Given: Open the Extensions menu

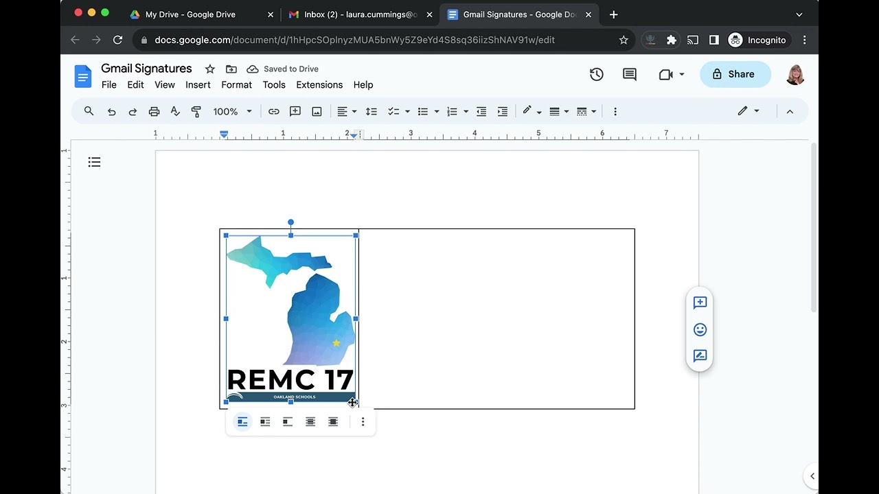Looking at the screenshot, I should 319,84.
